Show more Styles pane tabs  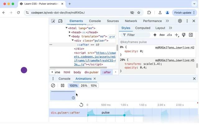click(x=170, y=28)
